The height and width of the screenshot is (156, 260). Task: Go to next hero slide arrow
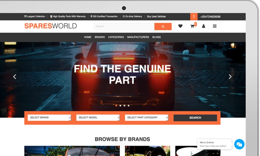pyautogui.click(x=230, y=77)
